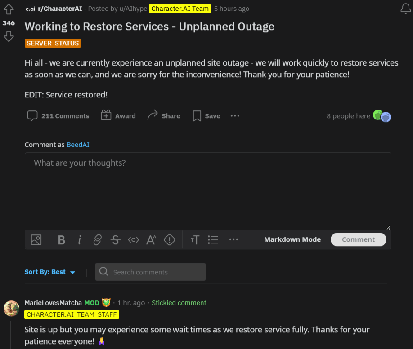Downvote the outage post
This screenshot has width=413, height=349.
click(9, 36)
